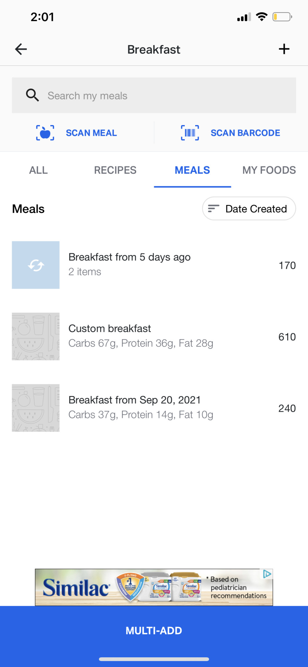Screen dimensions: 308x667
Task: Select the MEALS tab
Action: point(192,170)
